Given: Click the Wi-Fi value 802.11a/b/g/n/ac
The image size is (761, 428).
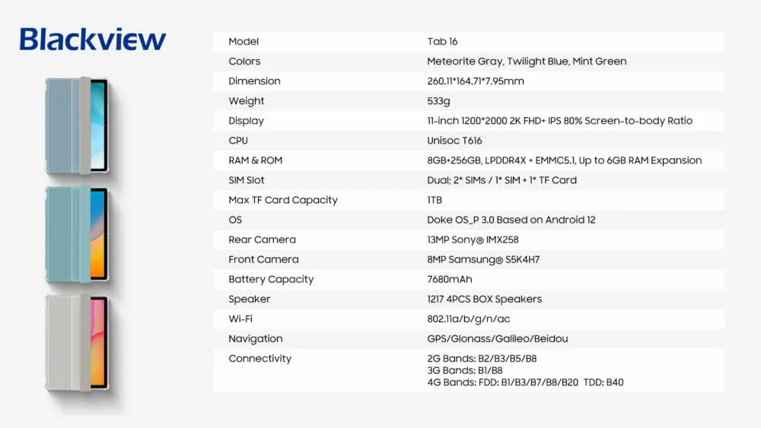Looking at the screenshot, I should point(467,319).
